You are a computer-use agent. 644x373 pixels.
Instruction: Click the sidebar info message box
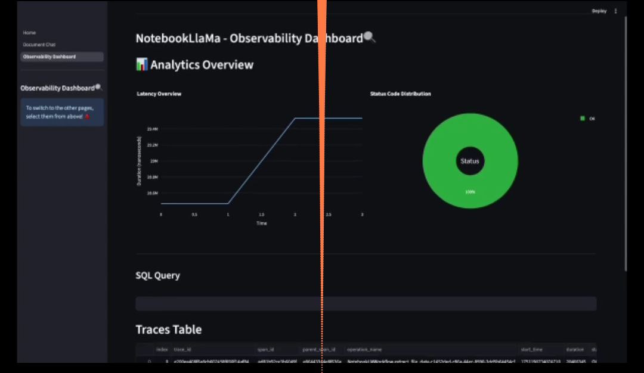point(62,112)
